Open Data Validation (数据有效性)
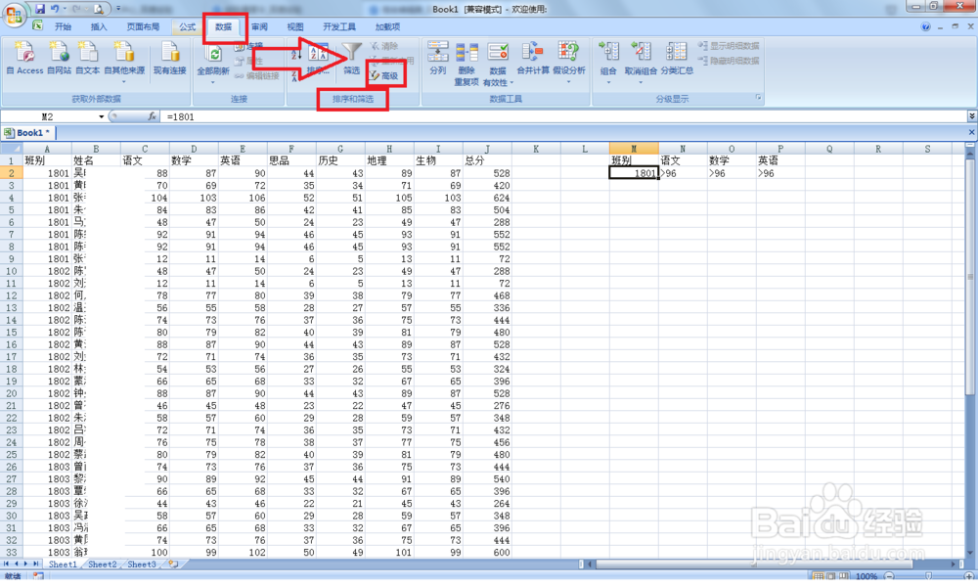The height and width of the screenshot is (587, 978). click(x=497, y=64)
